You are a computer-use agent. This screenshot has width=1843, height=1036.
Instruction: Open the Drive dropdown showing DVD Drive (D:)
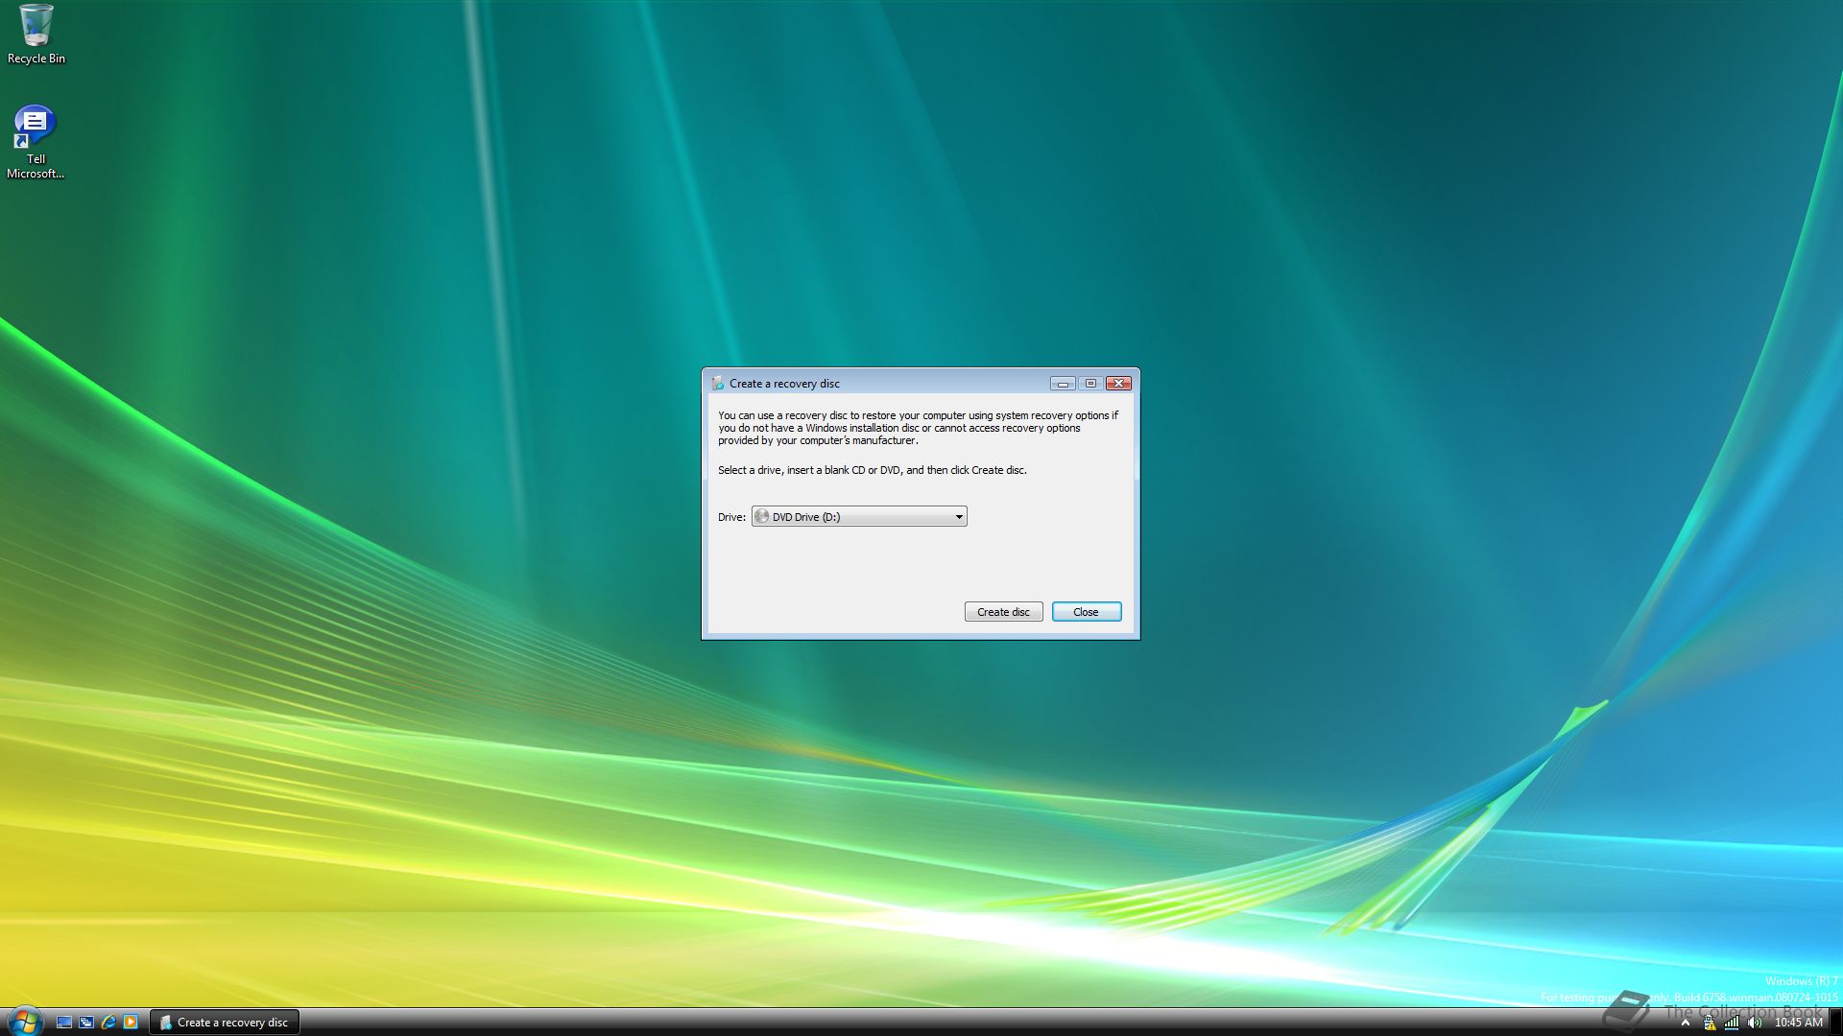(859, 517)
